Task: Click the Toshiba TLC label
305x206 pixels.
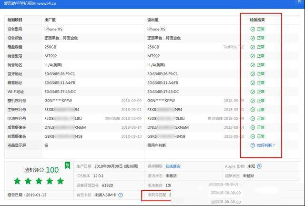Action: tap(234, 47)
